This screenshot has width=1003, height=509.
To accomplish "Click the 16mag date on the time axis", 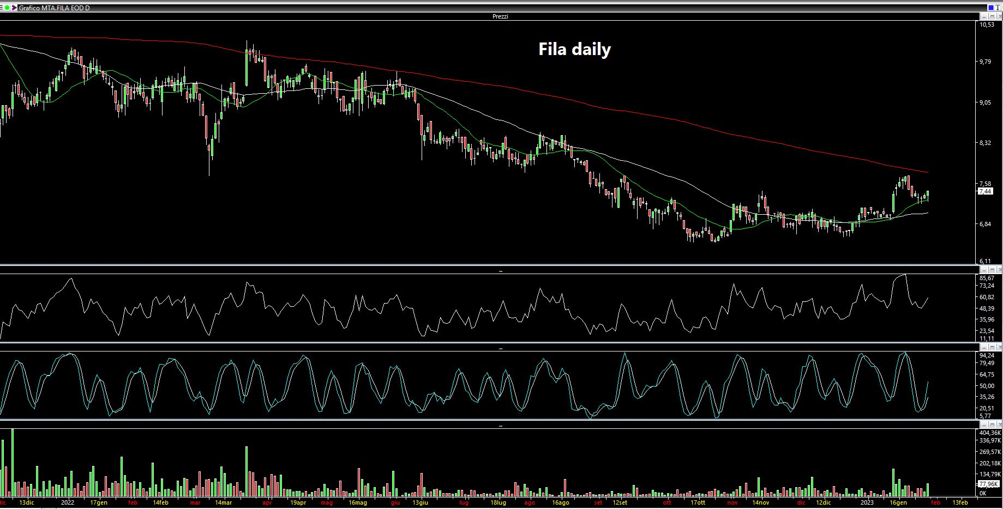I will [357, 502].
